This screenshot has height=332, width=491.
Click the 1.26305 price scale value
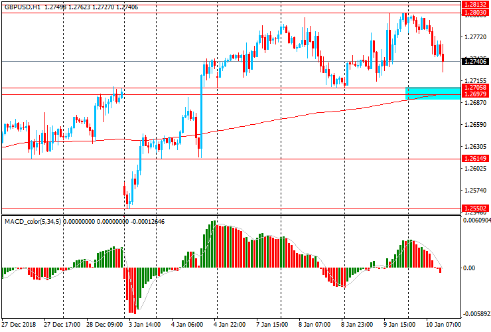coord(475,147)
